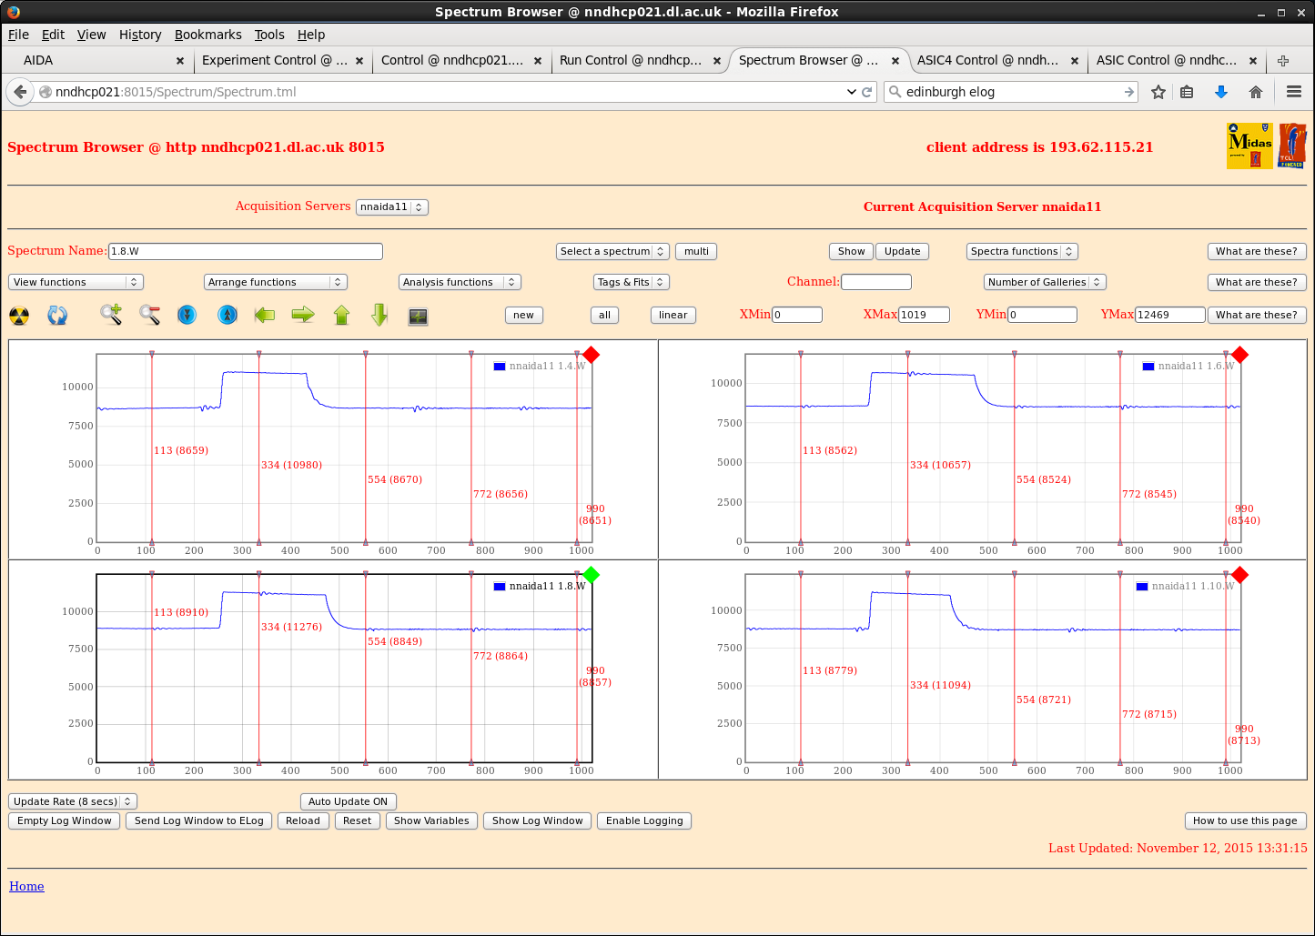Screen dimensions: 1315x936
Task: Click green diamond on 1.8.W plot
Action: click(591, 575)
